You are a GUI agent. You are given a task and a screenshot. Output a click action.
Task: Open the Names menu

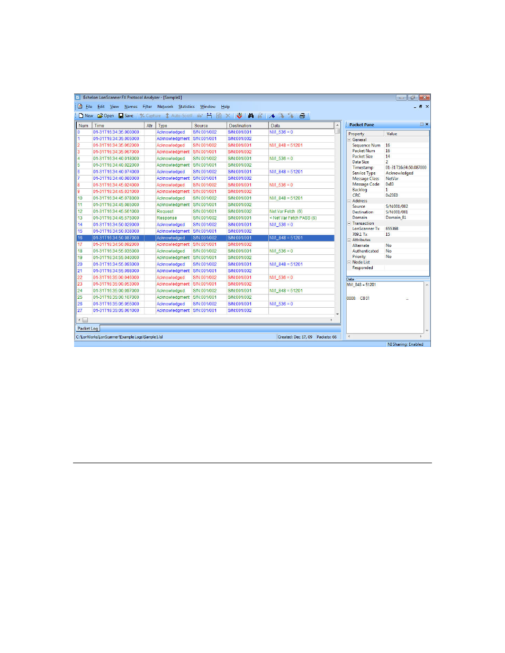[x=131, y=107]
